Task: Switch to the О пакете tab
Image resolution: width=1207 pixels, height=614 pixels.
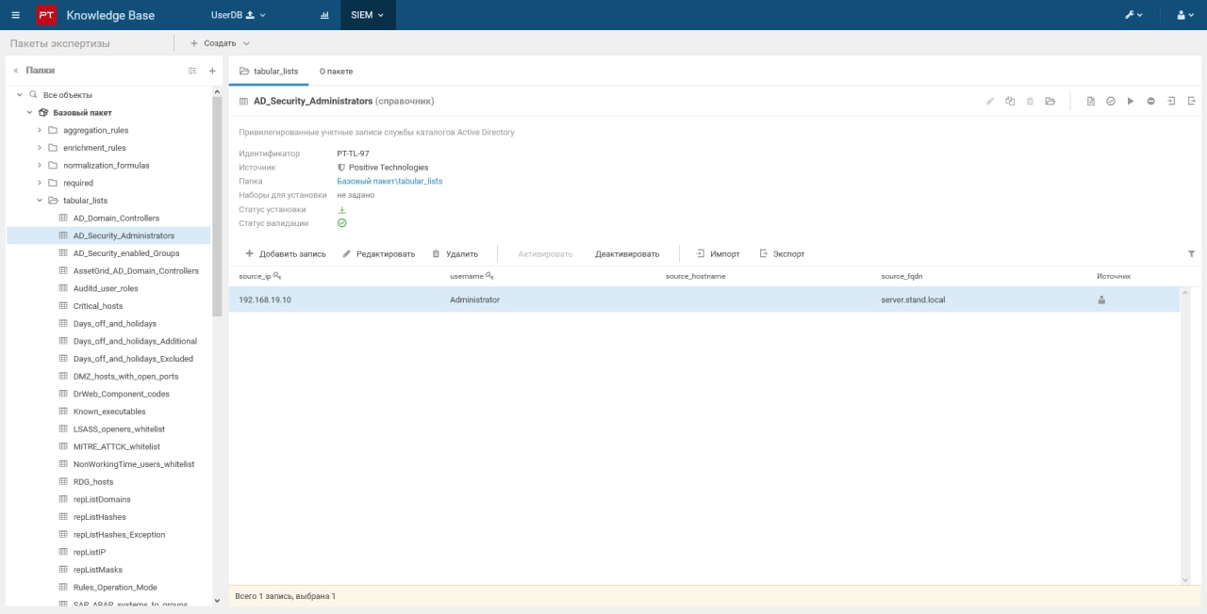Action: (x=336, y=71)
